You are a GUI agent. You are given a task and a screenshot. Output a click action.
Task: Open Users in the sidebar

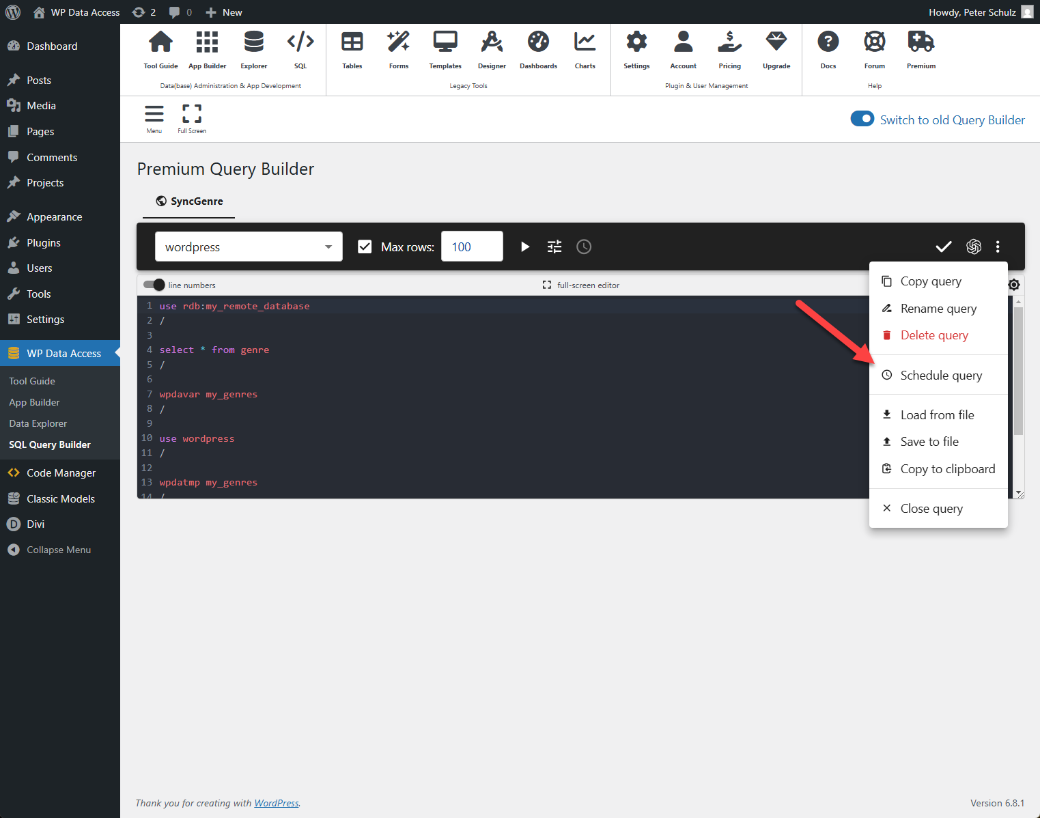tap(60, 268)
